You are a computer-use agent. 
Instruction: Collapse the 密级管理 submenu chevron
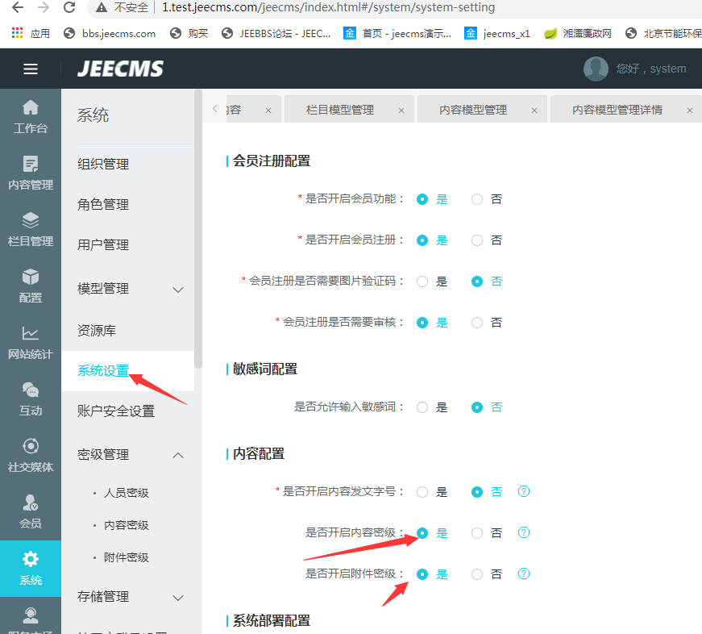coord(178,455)
